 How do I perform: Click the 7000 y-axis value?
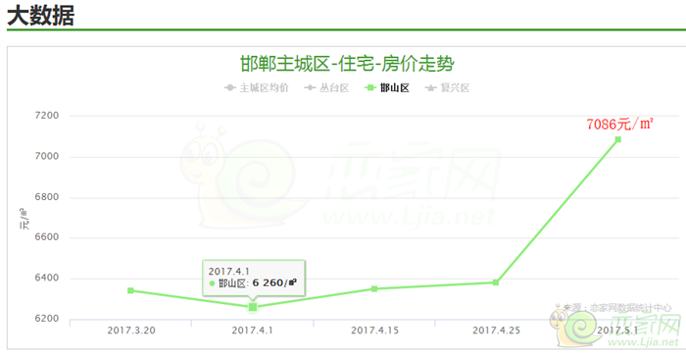47,156
